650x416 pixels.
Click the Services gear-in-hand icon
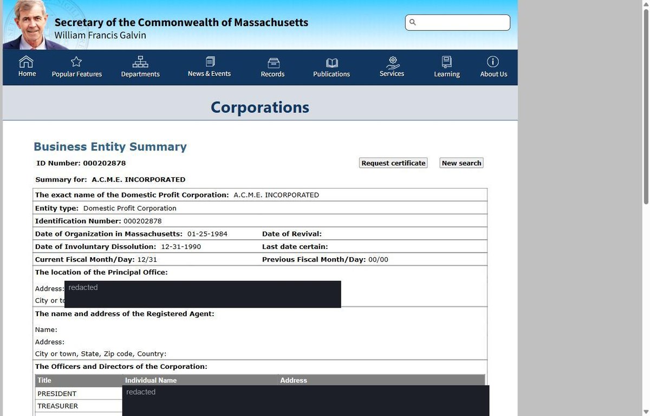pos(393,62)
